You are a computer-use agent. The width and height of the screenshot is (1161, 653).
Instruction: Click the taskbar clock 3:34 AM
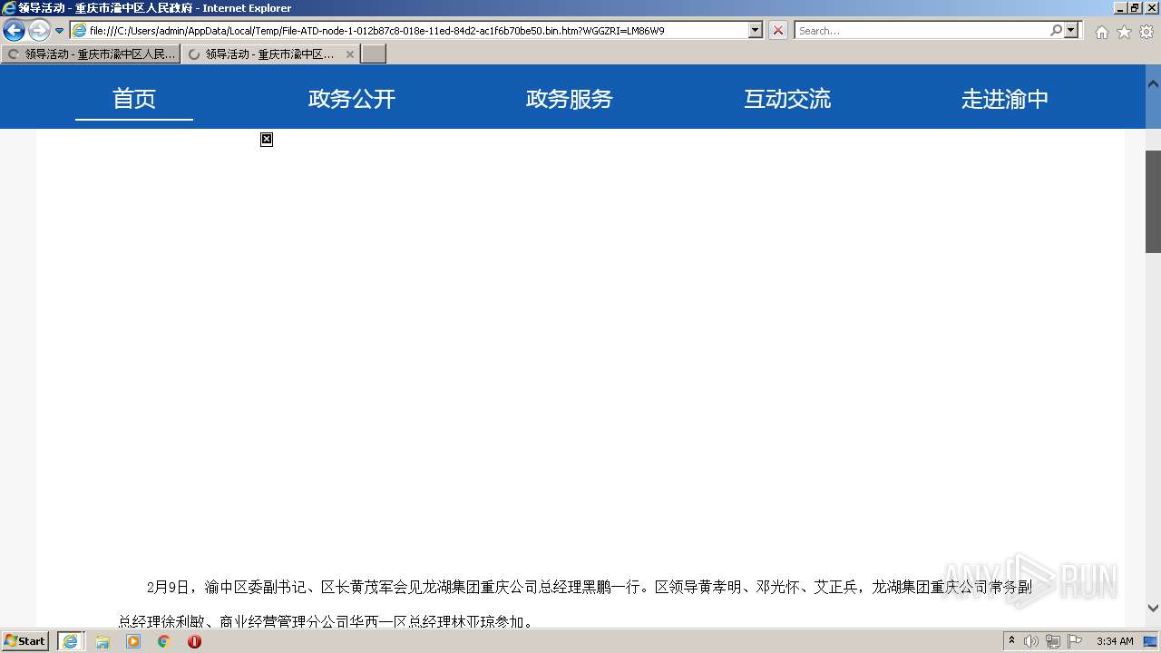click(x=1115, y=641)
